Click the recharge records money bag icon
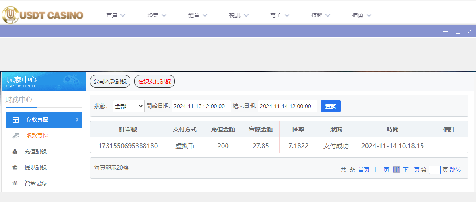Image resolution: width=476 pixels, height=202 pixels. click(15, 151)
